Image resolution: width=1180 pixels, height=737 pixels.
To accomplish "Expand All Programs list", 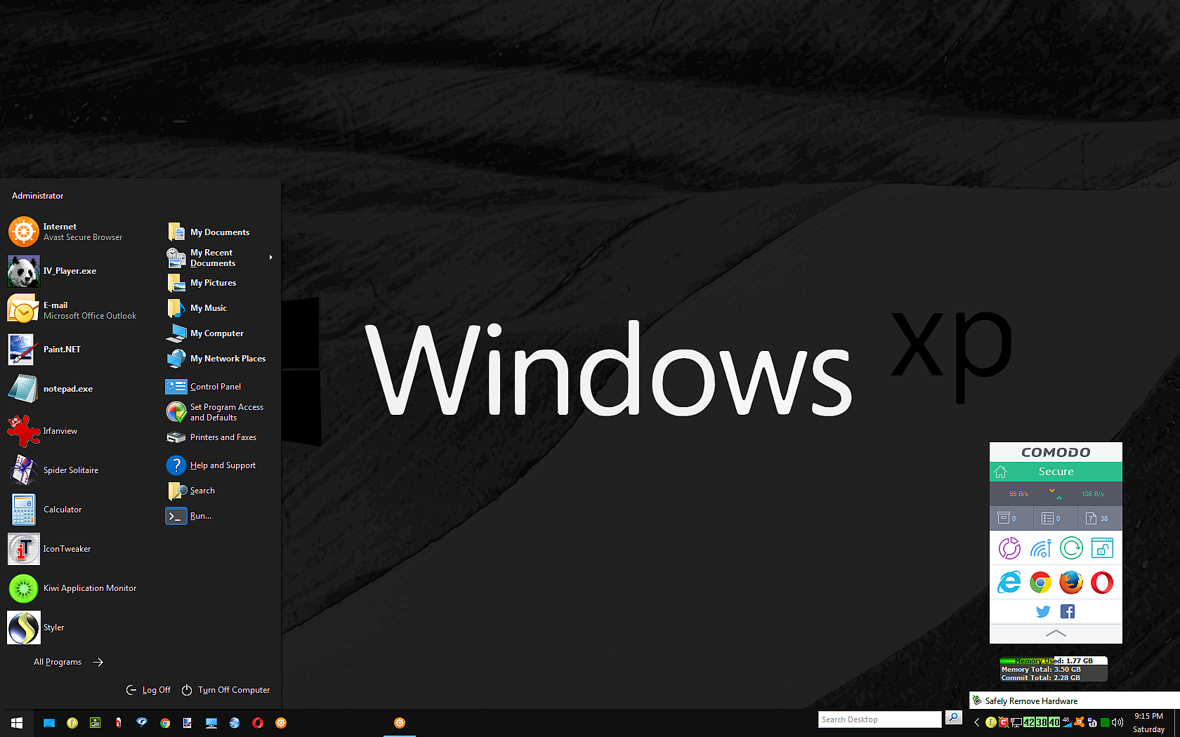I will pyautogui.click(x=68, y=662).
